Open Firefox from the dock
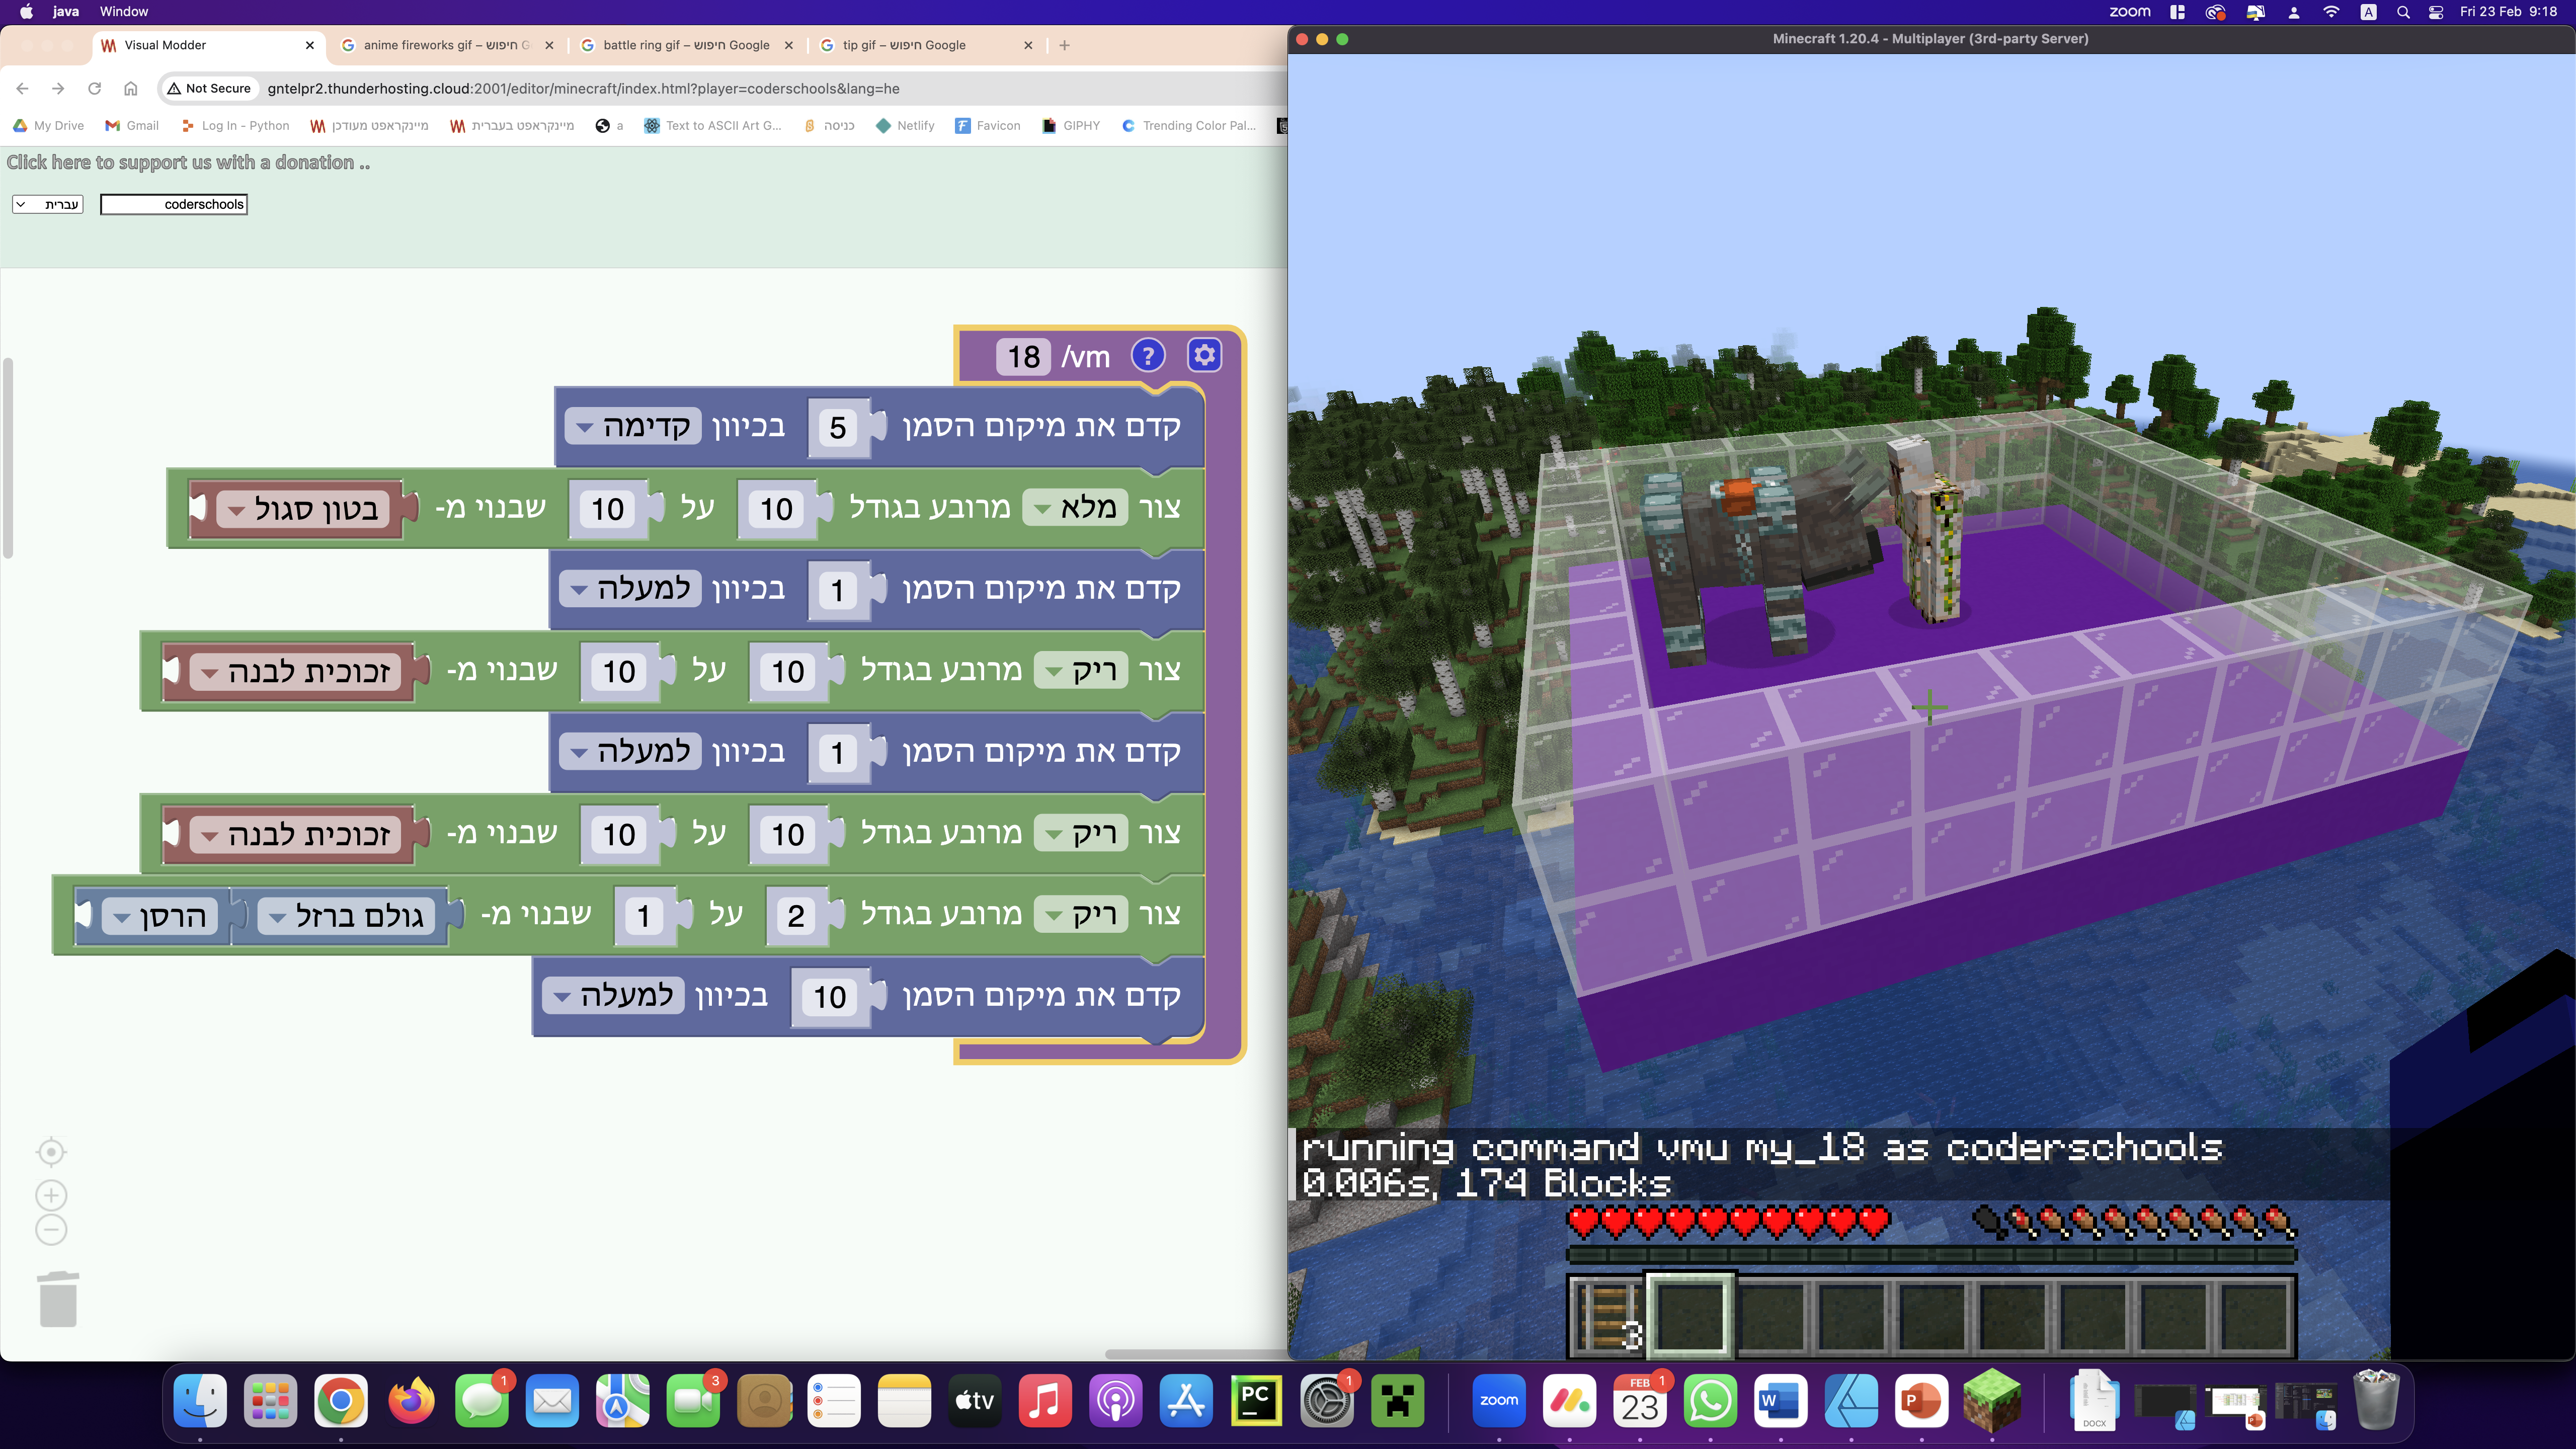This screenshot has width=2576, height=1449. [411, 1400]
